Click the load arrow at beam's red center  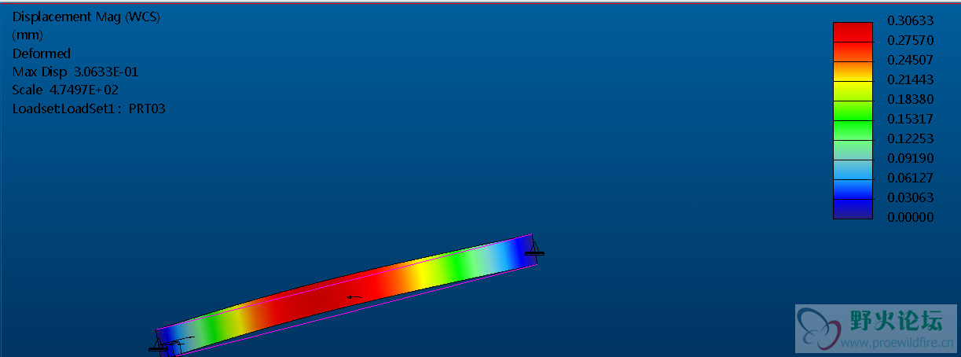point(354,297)
